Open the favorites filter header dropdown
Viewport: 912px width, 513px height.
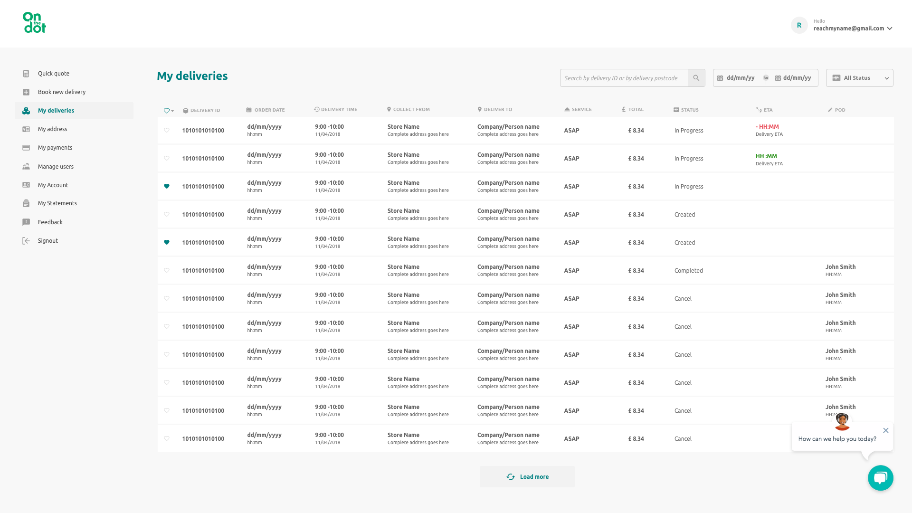point(169,111)
